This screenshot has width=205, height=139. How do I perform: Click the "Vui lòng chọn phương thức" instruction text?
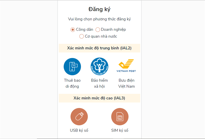(x=99, y=19)
